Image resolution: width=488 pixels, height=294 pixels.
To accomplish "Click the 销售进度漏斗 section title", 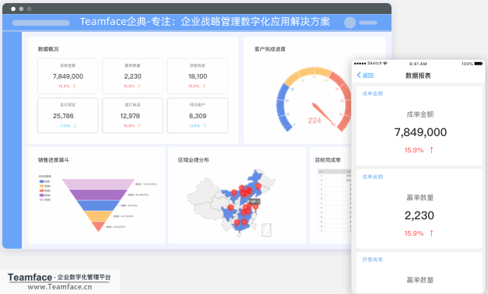I will click(54, 160).
